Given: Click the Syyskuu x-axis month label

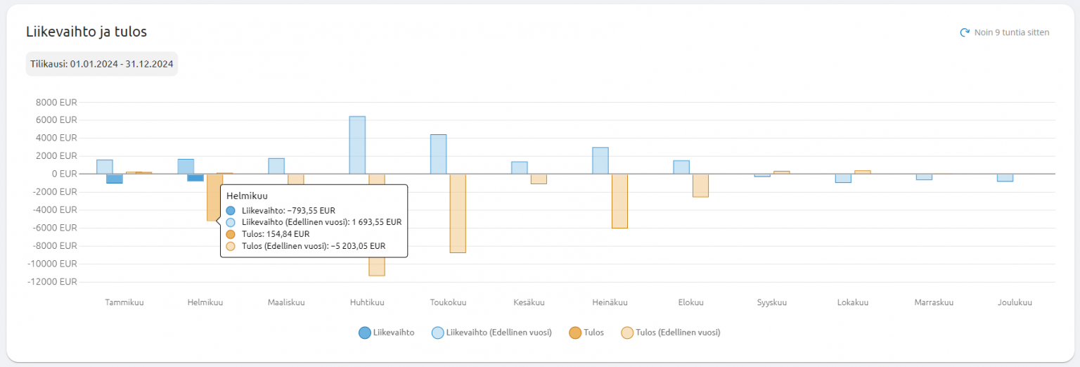Looking at the screenshot, I should point(772,303).
